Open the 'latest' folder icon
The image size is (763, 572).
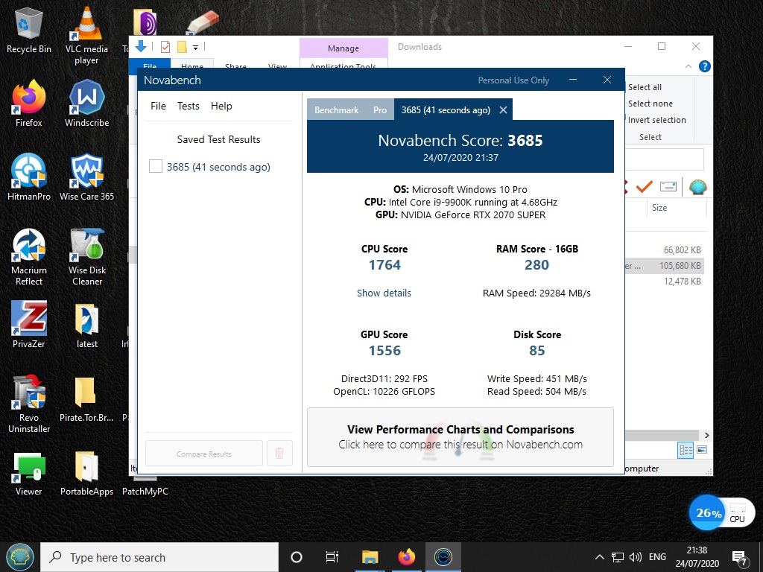pos(86,325)
